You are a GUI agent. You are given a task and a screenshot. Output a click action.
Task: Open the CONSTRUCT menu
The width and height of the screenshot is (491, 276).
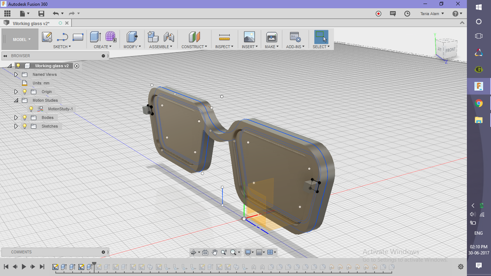point(194,47)
